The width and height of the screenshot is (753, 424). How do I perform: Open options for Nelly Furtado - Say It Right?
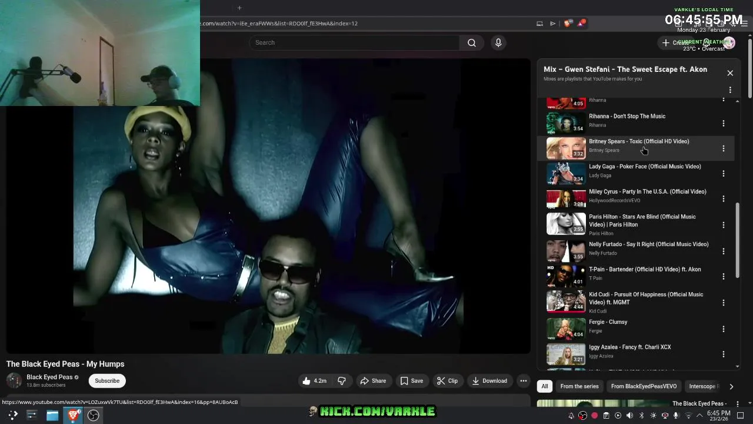pos(724,251)
